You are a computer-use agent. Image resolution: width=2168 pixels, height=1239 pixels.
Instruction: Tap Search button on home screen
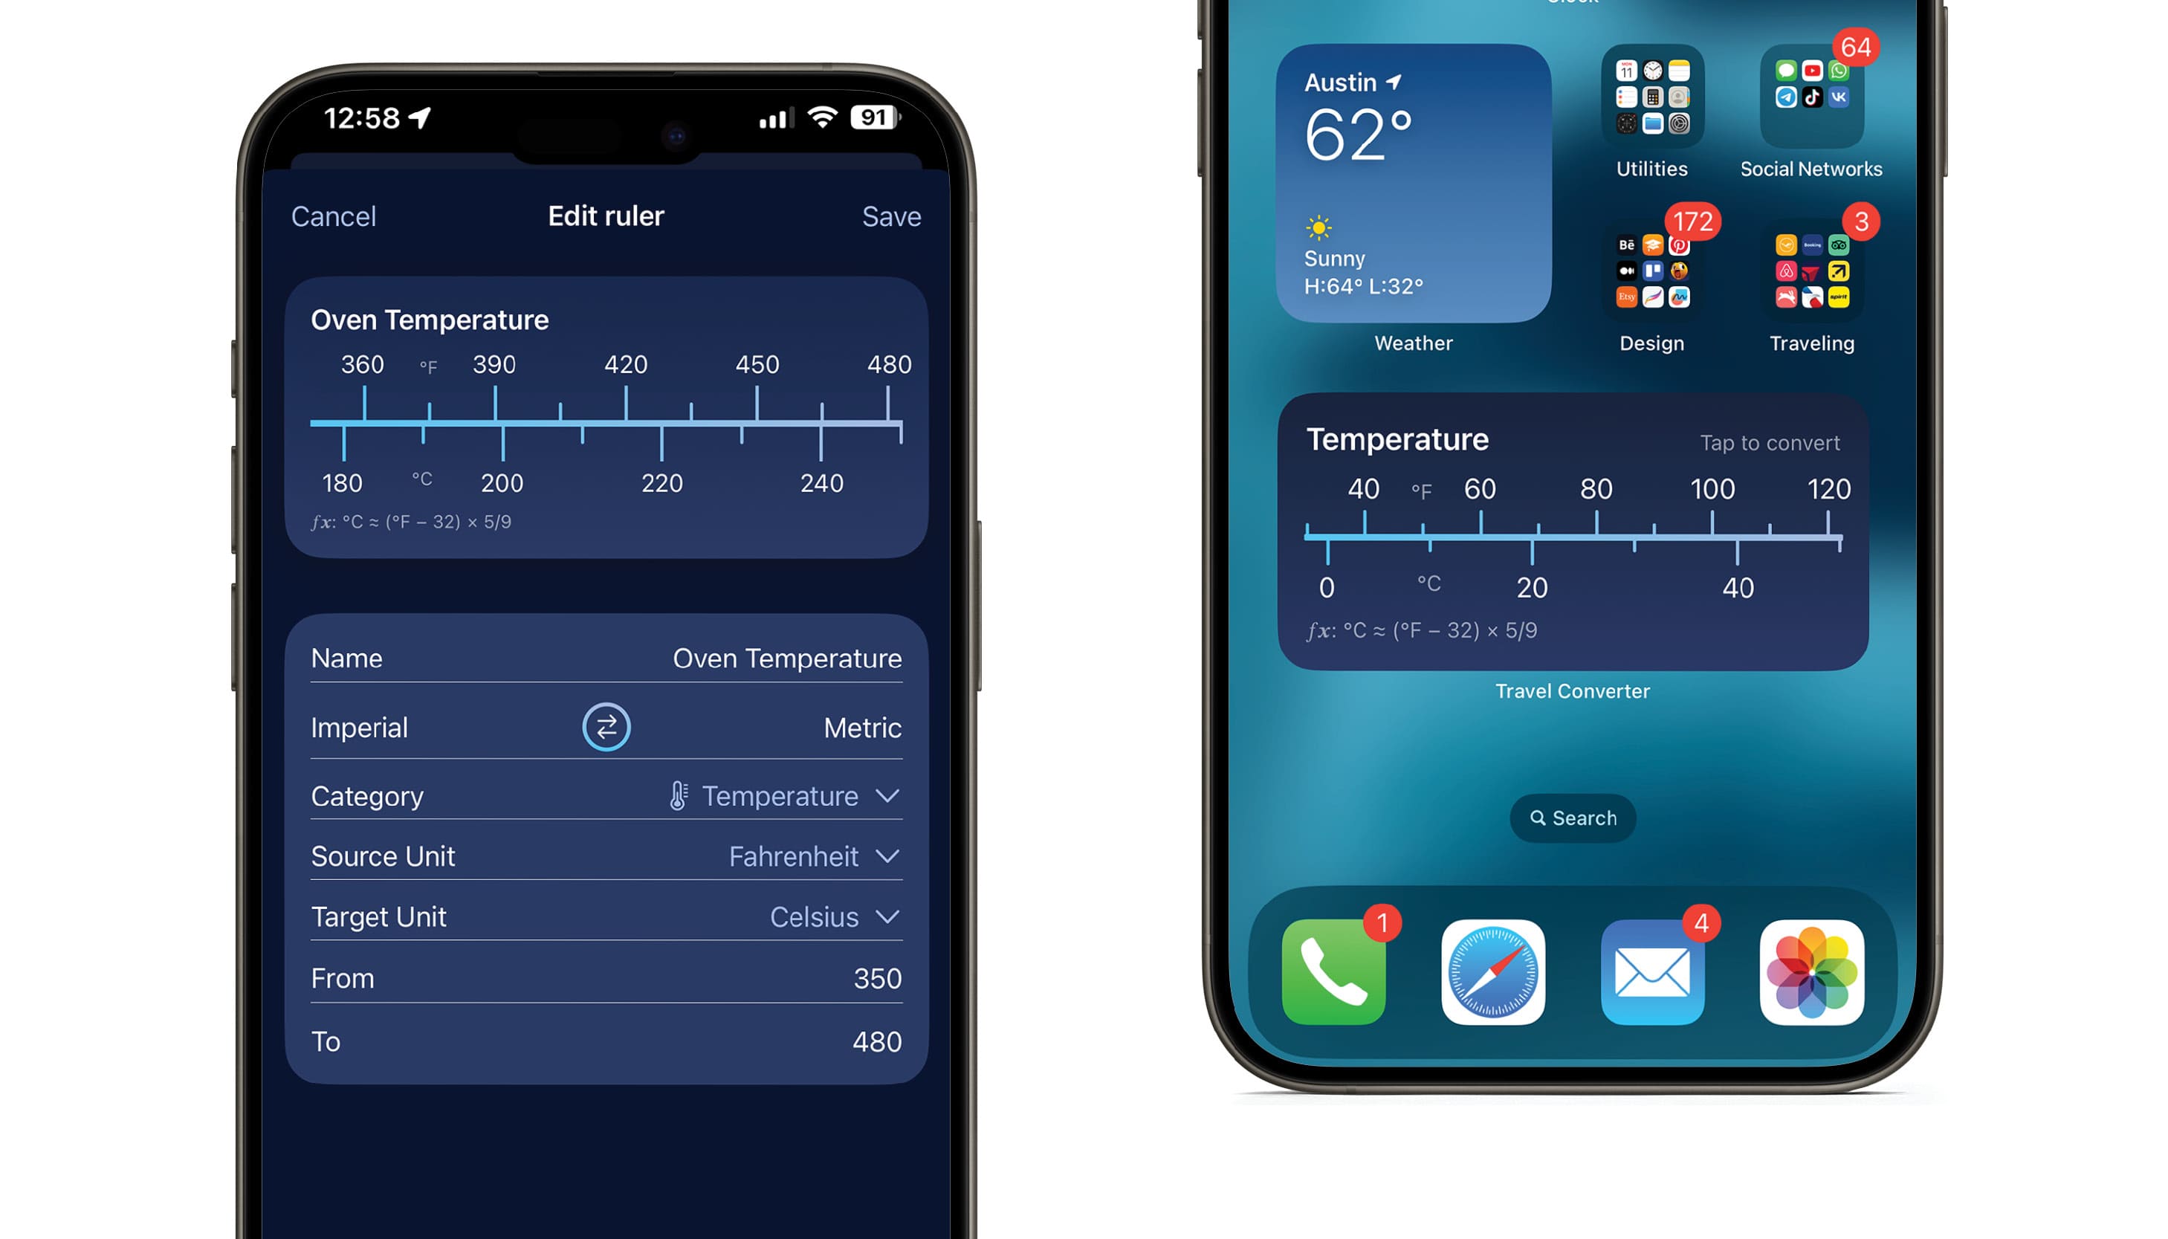pyautogui.click(x=1573, y=818)
